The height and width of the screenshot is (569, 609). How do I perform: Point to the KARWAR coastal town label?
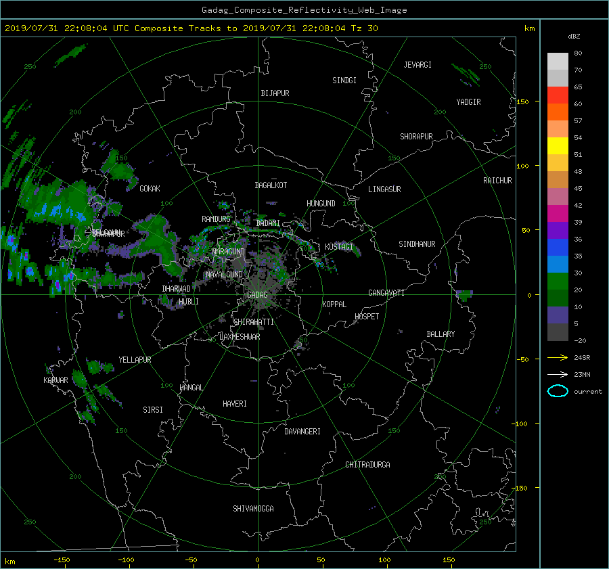tap(55, 380)
